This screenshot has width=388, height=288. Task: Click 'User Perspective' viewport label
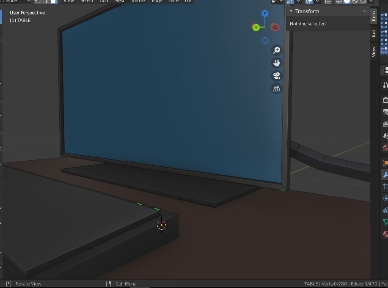tap(27, 13)
